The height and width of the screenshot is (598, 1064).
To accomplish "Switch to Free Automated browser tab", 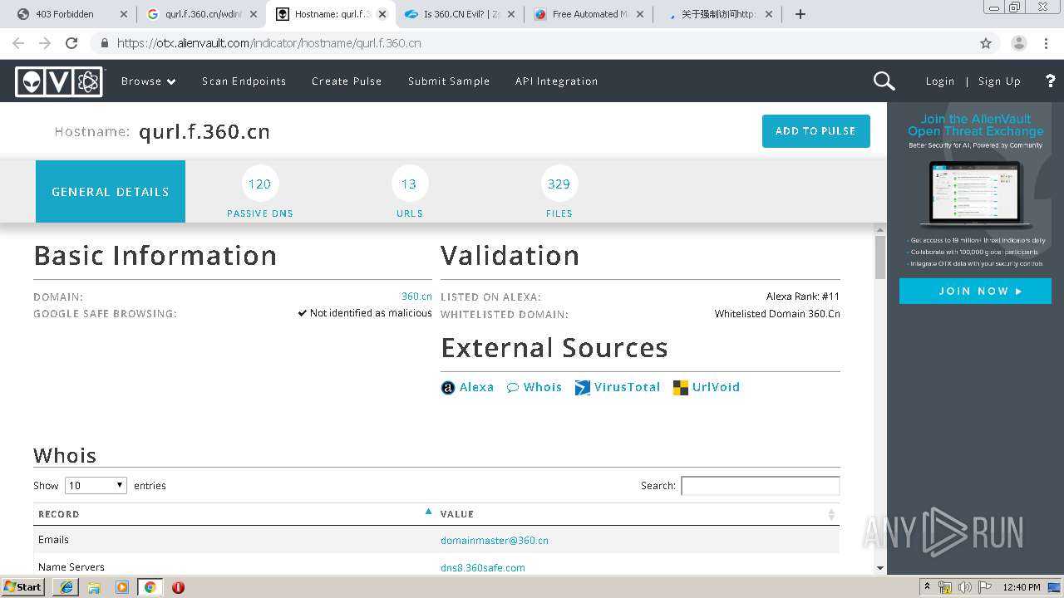I will [589, 14].
